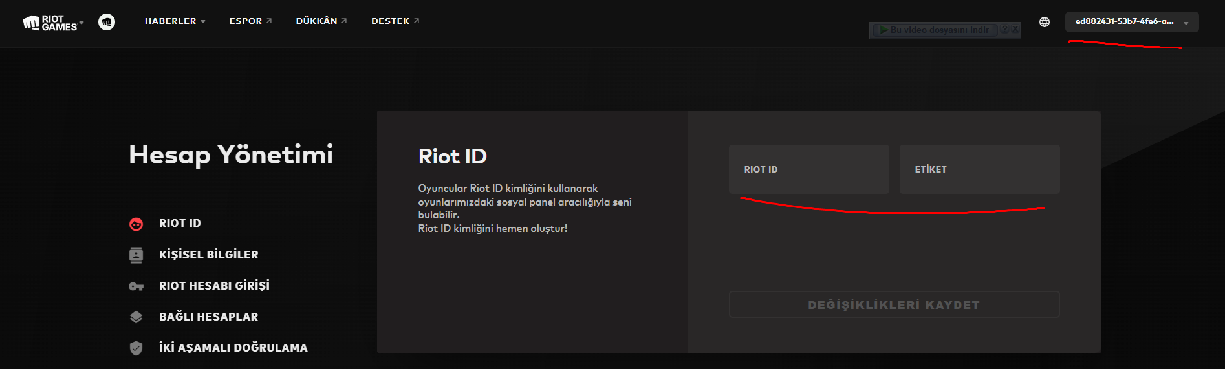Click the key icon for Riot Hesabı Girişi

(x=136, y=286)
